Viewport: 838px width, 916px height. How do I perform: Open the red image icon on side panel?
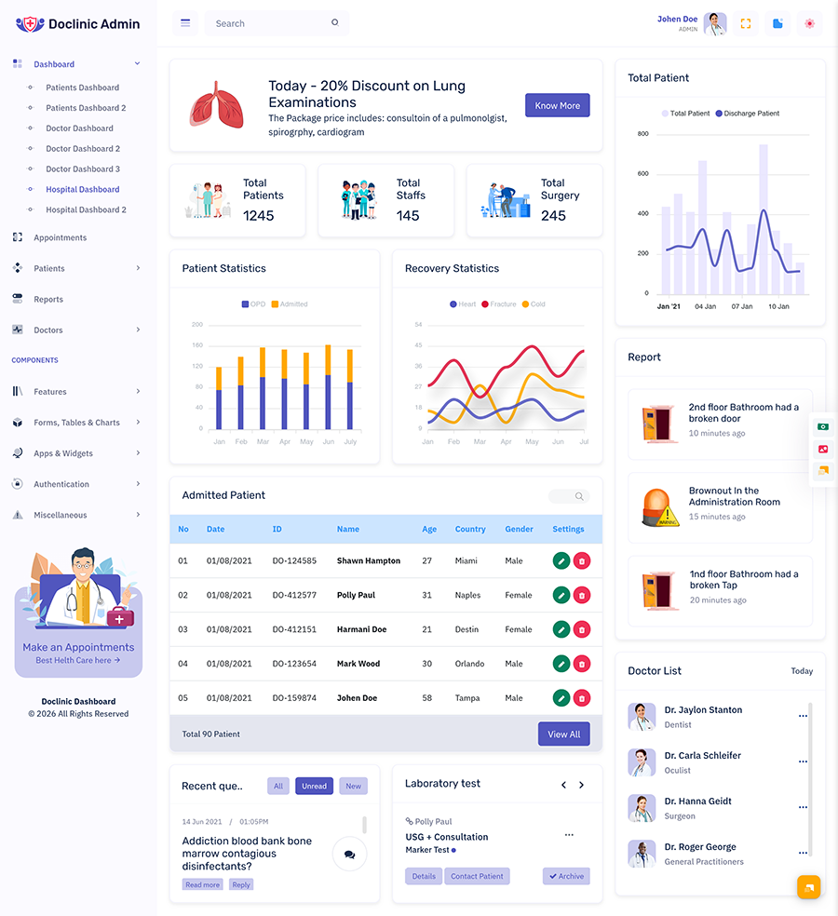823,449
